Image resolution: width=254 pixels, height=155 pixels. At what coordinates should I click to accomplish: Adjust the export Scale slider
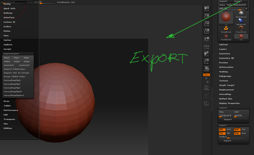pos(233,137)
